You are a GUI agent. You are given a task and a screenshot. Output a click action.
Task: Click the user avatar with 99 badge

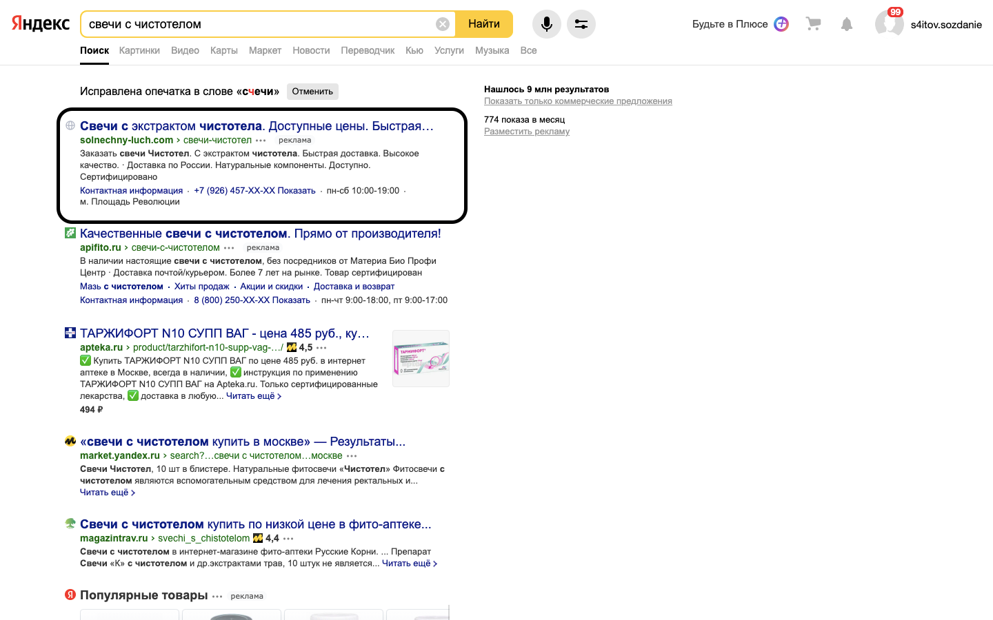coord(889,24)
